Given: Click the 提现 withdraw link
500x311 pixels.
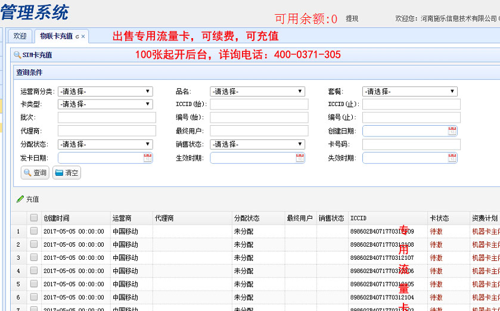Looking at the screenshot, I should click(x=352, y=19).
